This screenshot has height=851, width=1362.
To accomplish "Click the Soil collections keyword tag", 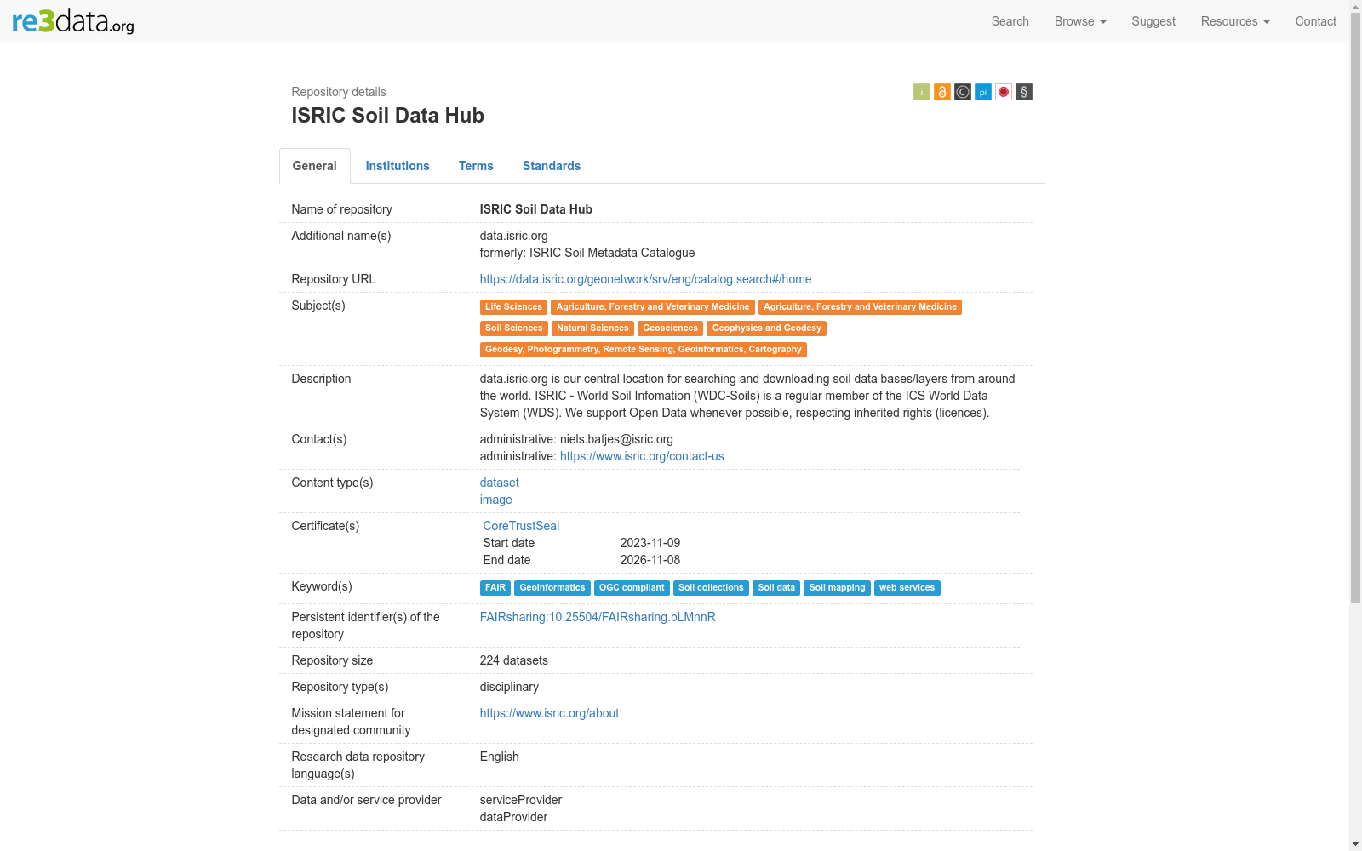I will pyautogui.click(x=711, y=588).
